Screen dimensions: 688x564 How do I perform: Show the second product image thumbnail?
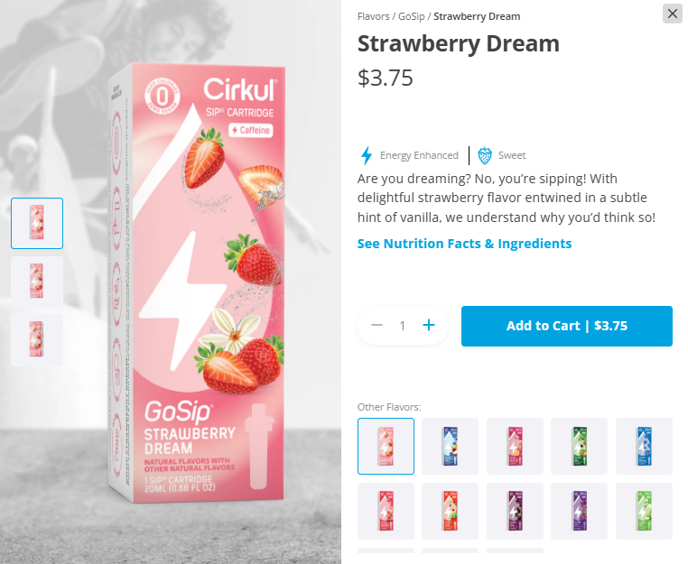(37, 282)
